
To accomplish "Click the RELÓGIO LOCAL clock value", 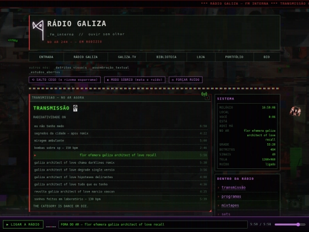I will 268,108.
